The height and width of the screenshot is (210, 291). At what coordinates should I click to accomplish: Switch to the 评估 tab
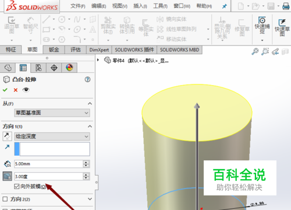coord(76,50)
